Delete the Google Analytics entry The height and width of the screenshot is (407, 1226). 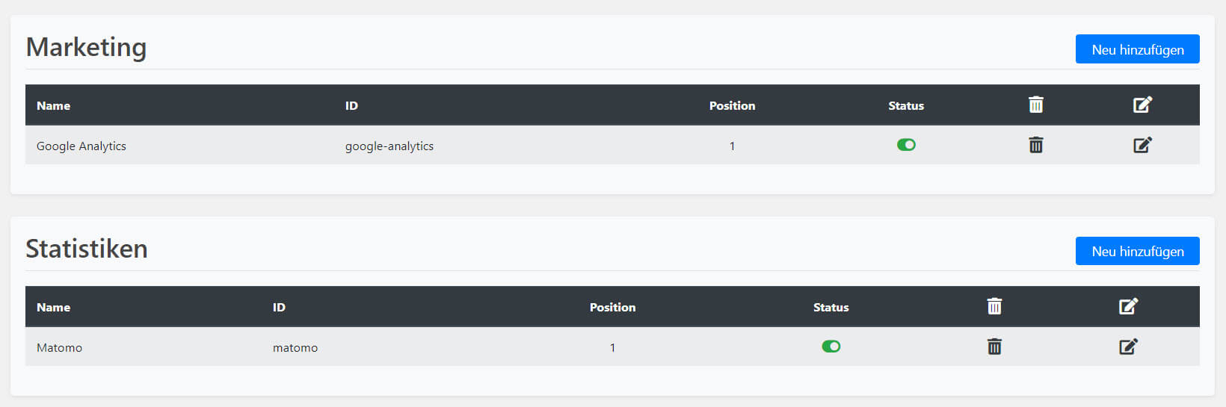(1035, 145)
